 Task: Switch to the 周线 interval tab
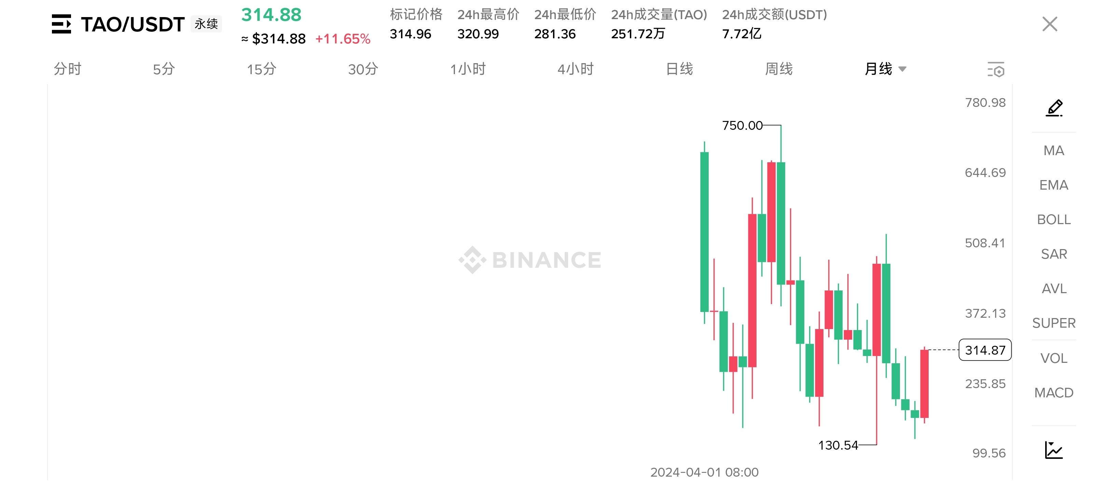tap(779, 69)
